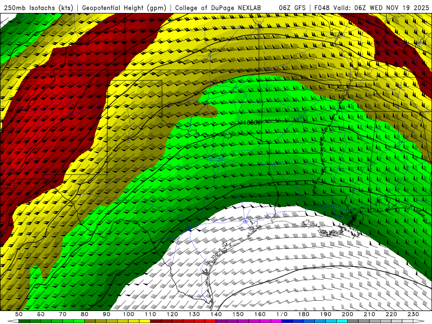Click the '10600' height contour label
Viewport: 432px width, 324px height.
[252, 123]
